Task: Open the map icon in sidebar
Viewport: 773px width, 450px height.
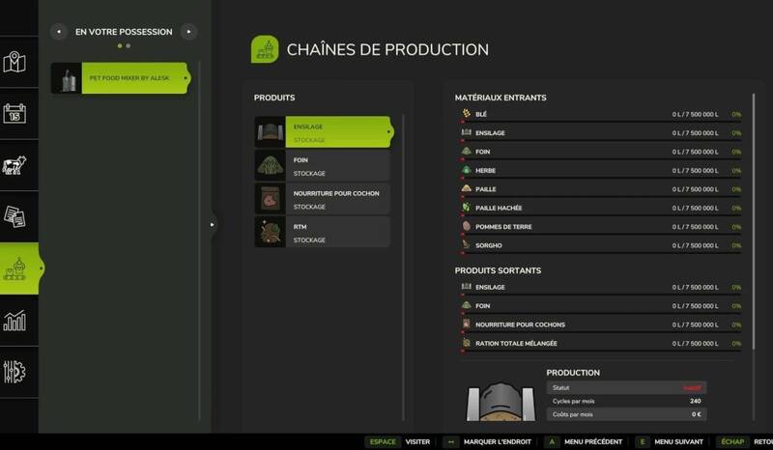Action: pyautogui.click(x=14, y=63)
